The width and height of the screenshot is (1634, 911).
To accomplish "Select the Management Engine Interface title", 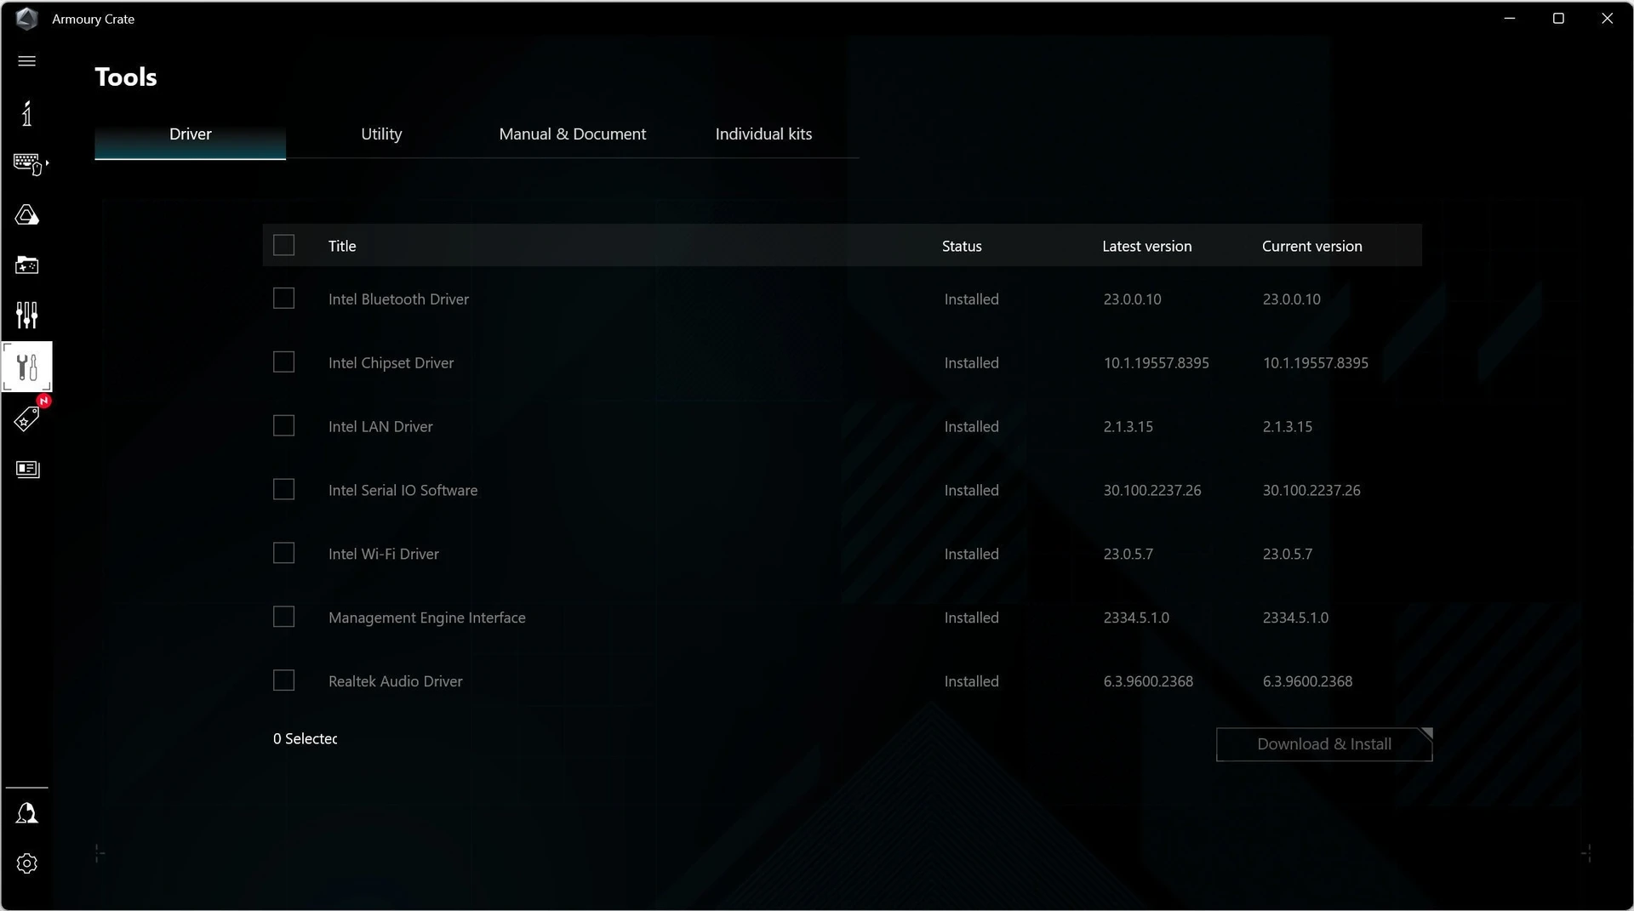I will coord(427,618).
